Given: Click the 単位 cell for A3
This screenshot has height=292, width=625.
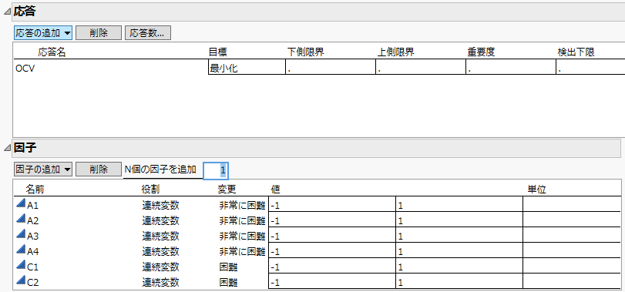Looking at the screenshot, I should [x=572, y=235].
